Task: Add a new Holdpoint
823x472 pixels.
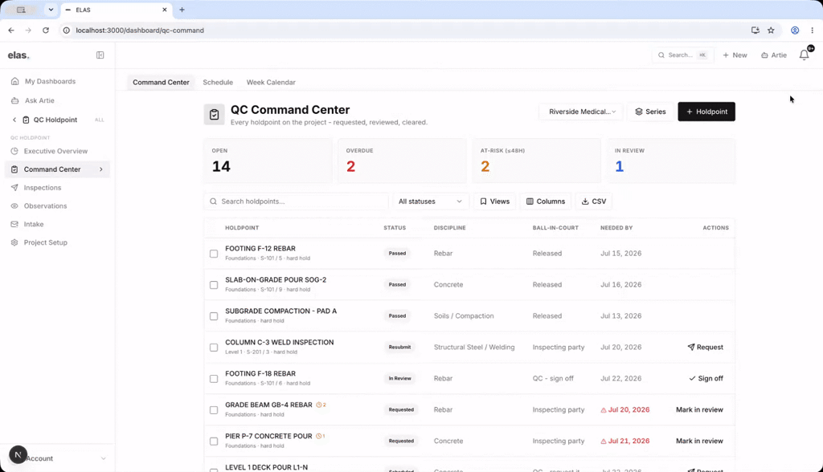Action: pyautogui.click(x=706, y=112)
